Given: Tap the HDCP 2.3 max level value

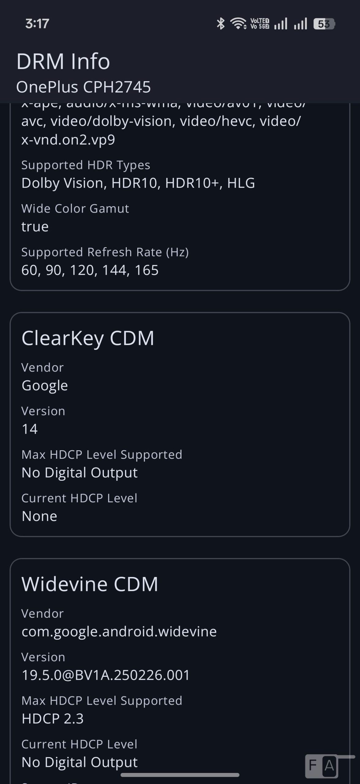Looking at the screenshot, I should (x=52, y=718).
